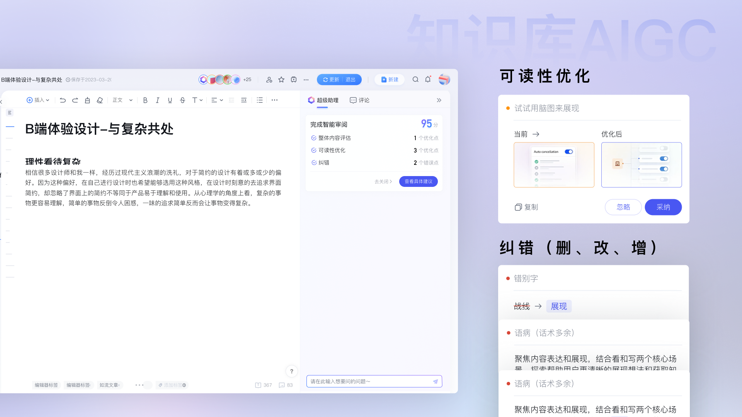This screenshot has height=417, width=742.
Task: Switch to the 超级助理 tab
Action: (323, 100)
